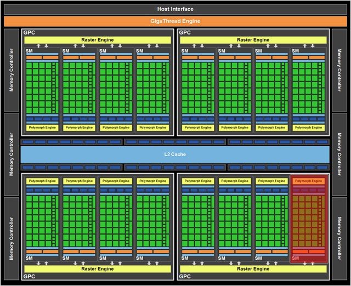Select the bottom-left GPC Raster Engine bar
Screen dimensions: 351x286
pyautogui.click(x=97, y=269)
